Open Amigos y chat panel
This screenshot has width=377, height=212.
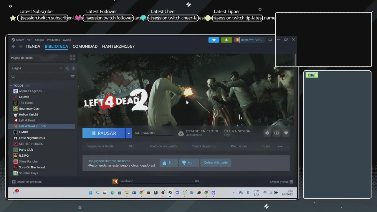point(281,182)
